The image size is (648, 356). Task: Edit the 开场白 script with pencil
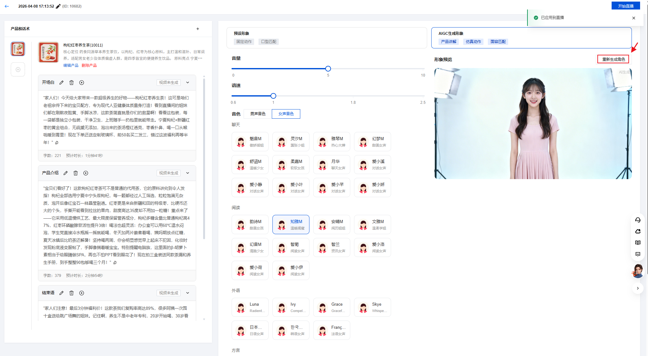pyautogui.click(x=61, y=83)
